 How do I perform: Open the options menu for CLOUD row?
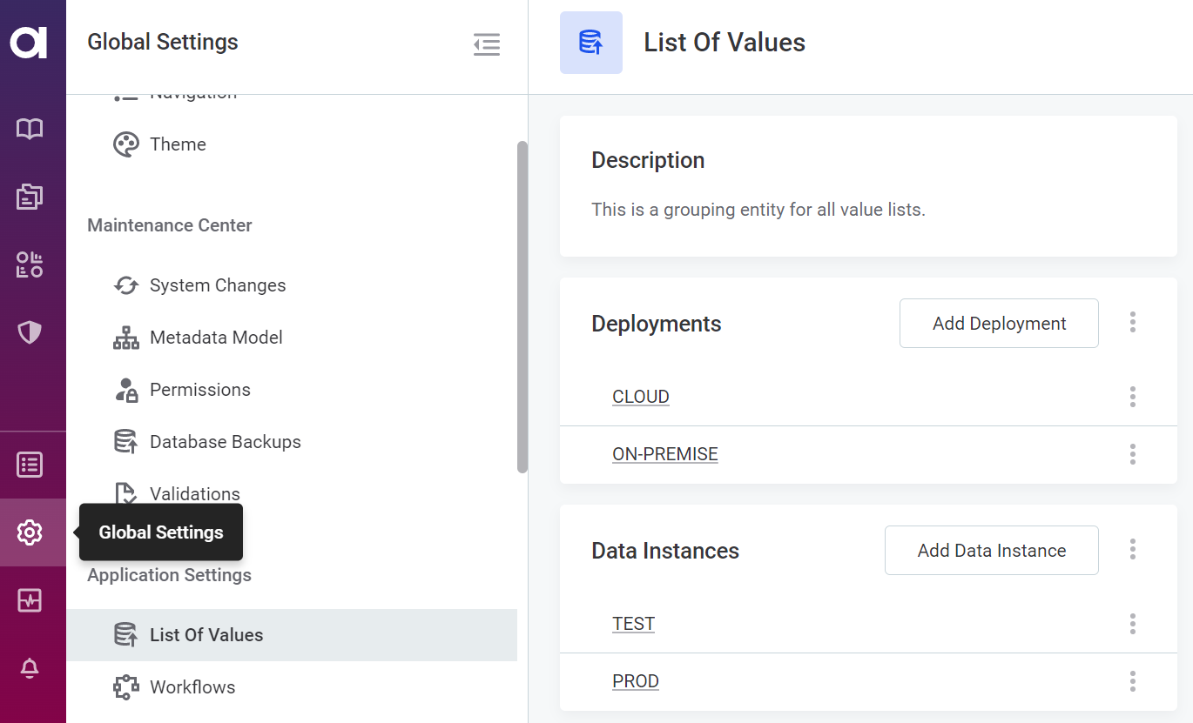click(x=1132, y=397)
